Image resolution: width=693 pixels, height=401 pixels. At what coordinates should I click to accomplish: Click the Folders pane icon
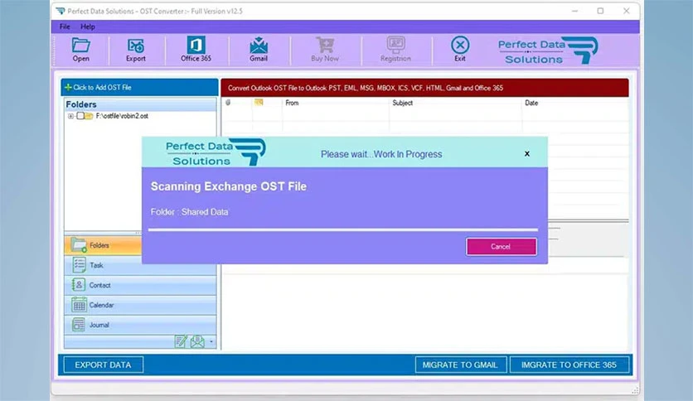pos(79,245)
